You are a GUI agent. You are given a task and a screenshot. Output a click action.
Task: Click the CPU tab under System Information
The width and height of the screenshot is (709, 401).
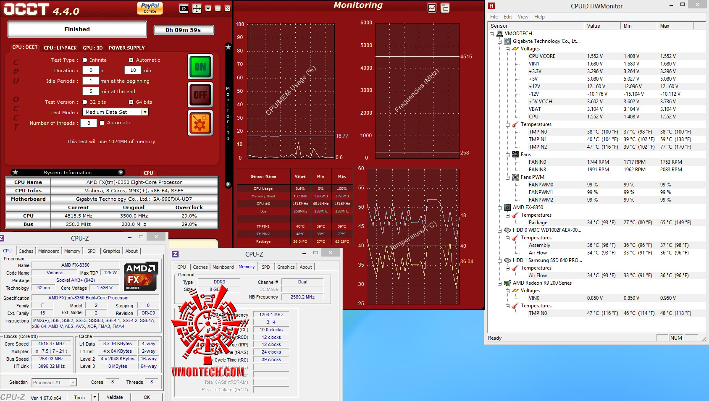point(148,173)
